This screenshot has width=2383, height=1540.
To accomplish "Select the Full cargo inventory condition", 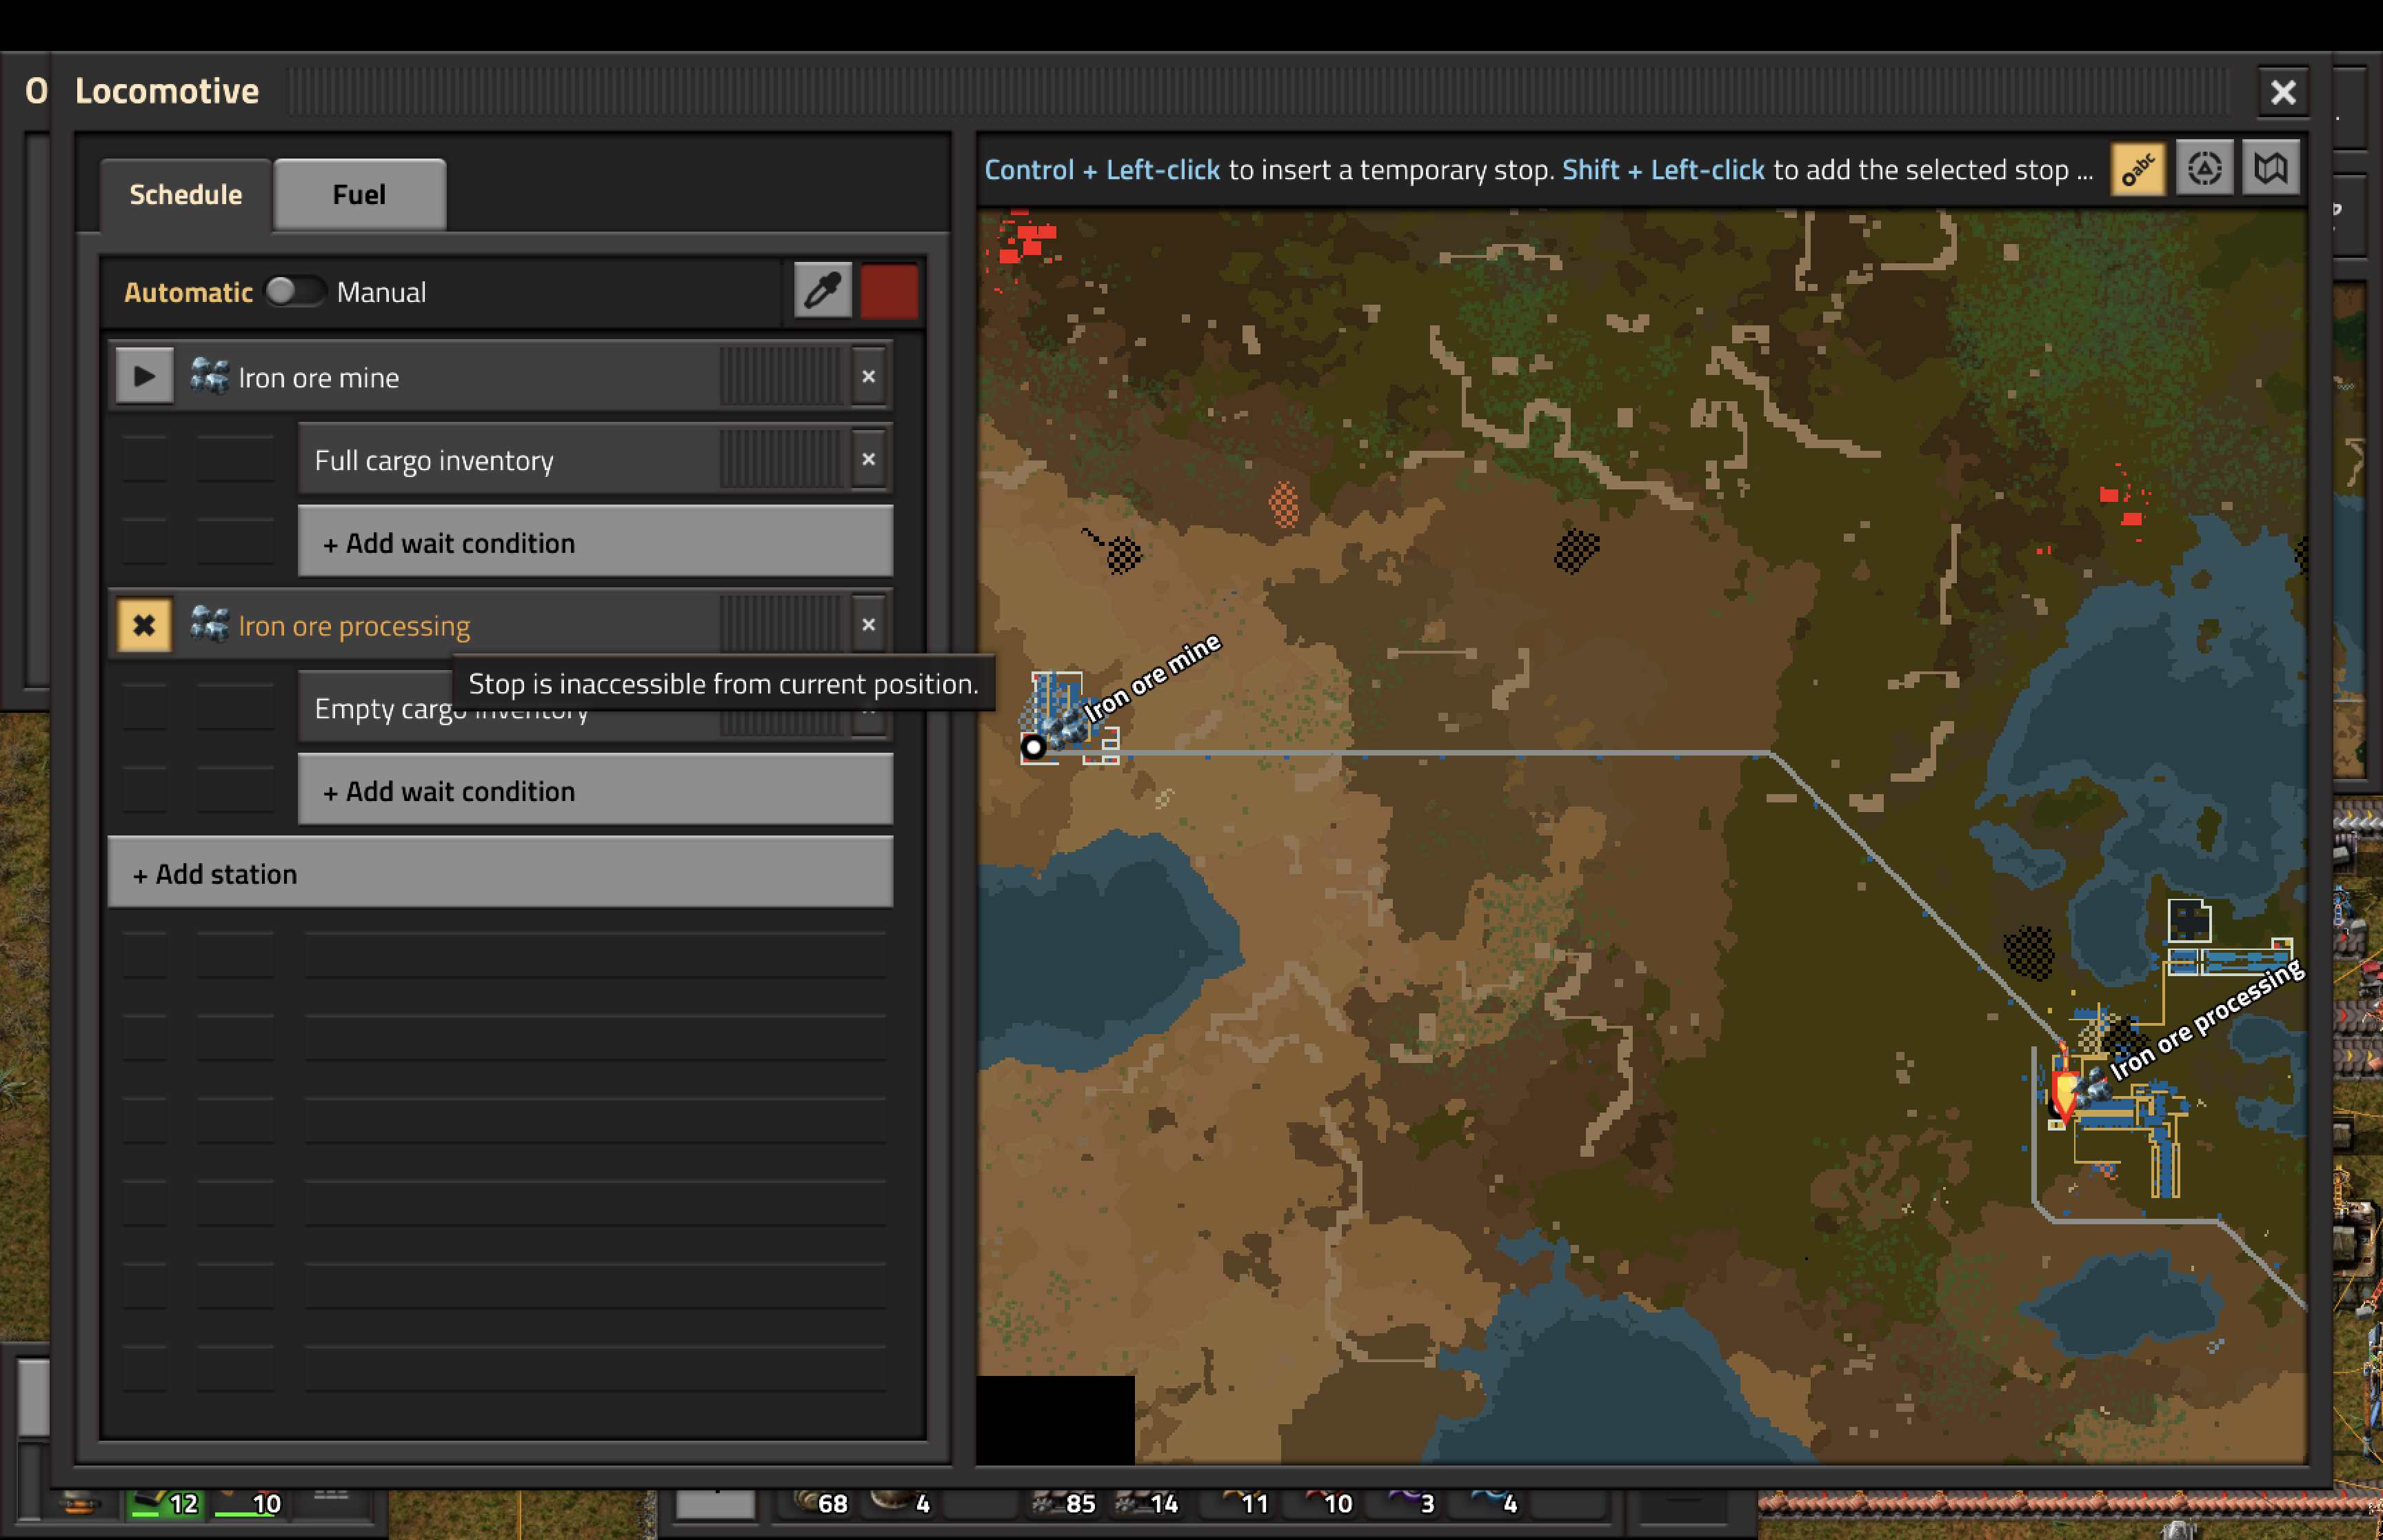I will [x=595, y=460].
